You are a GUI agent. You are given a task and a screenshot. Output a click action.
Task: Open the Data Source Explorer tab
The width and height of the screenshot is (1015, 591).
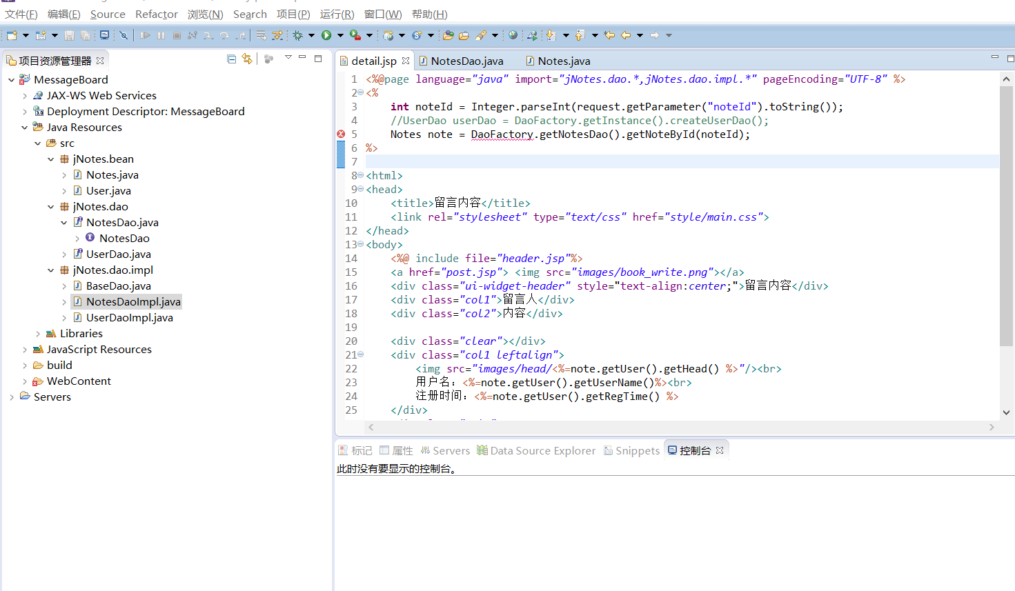point(536,450)
